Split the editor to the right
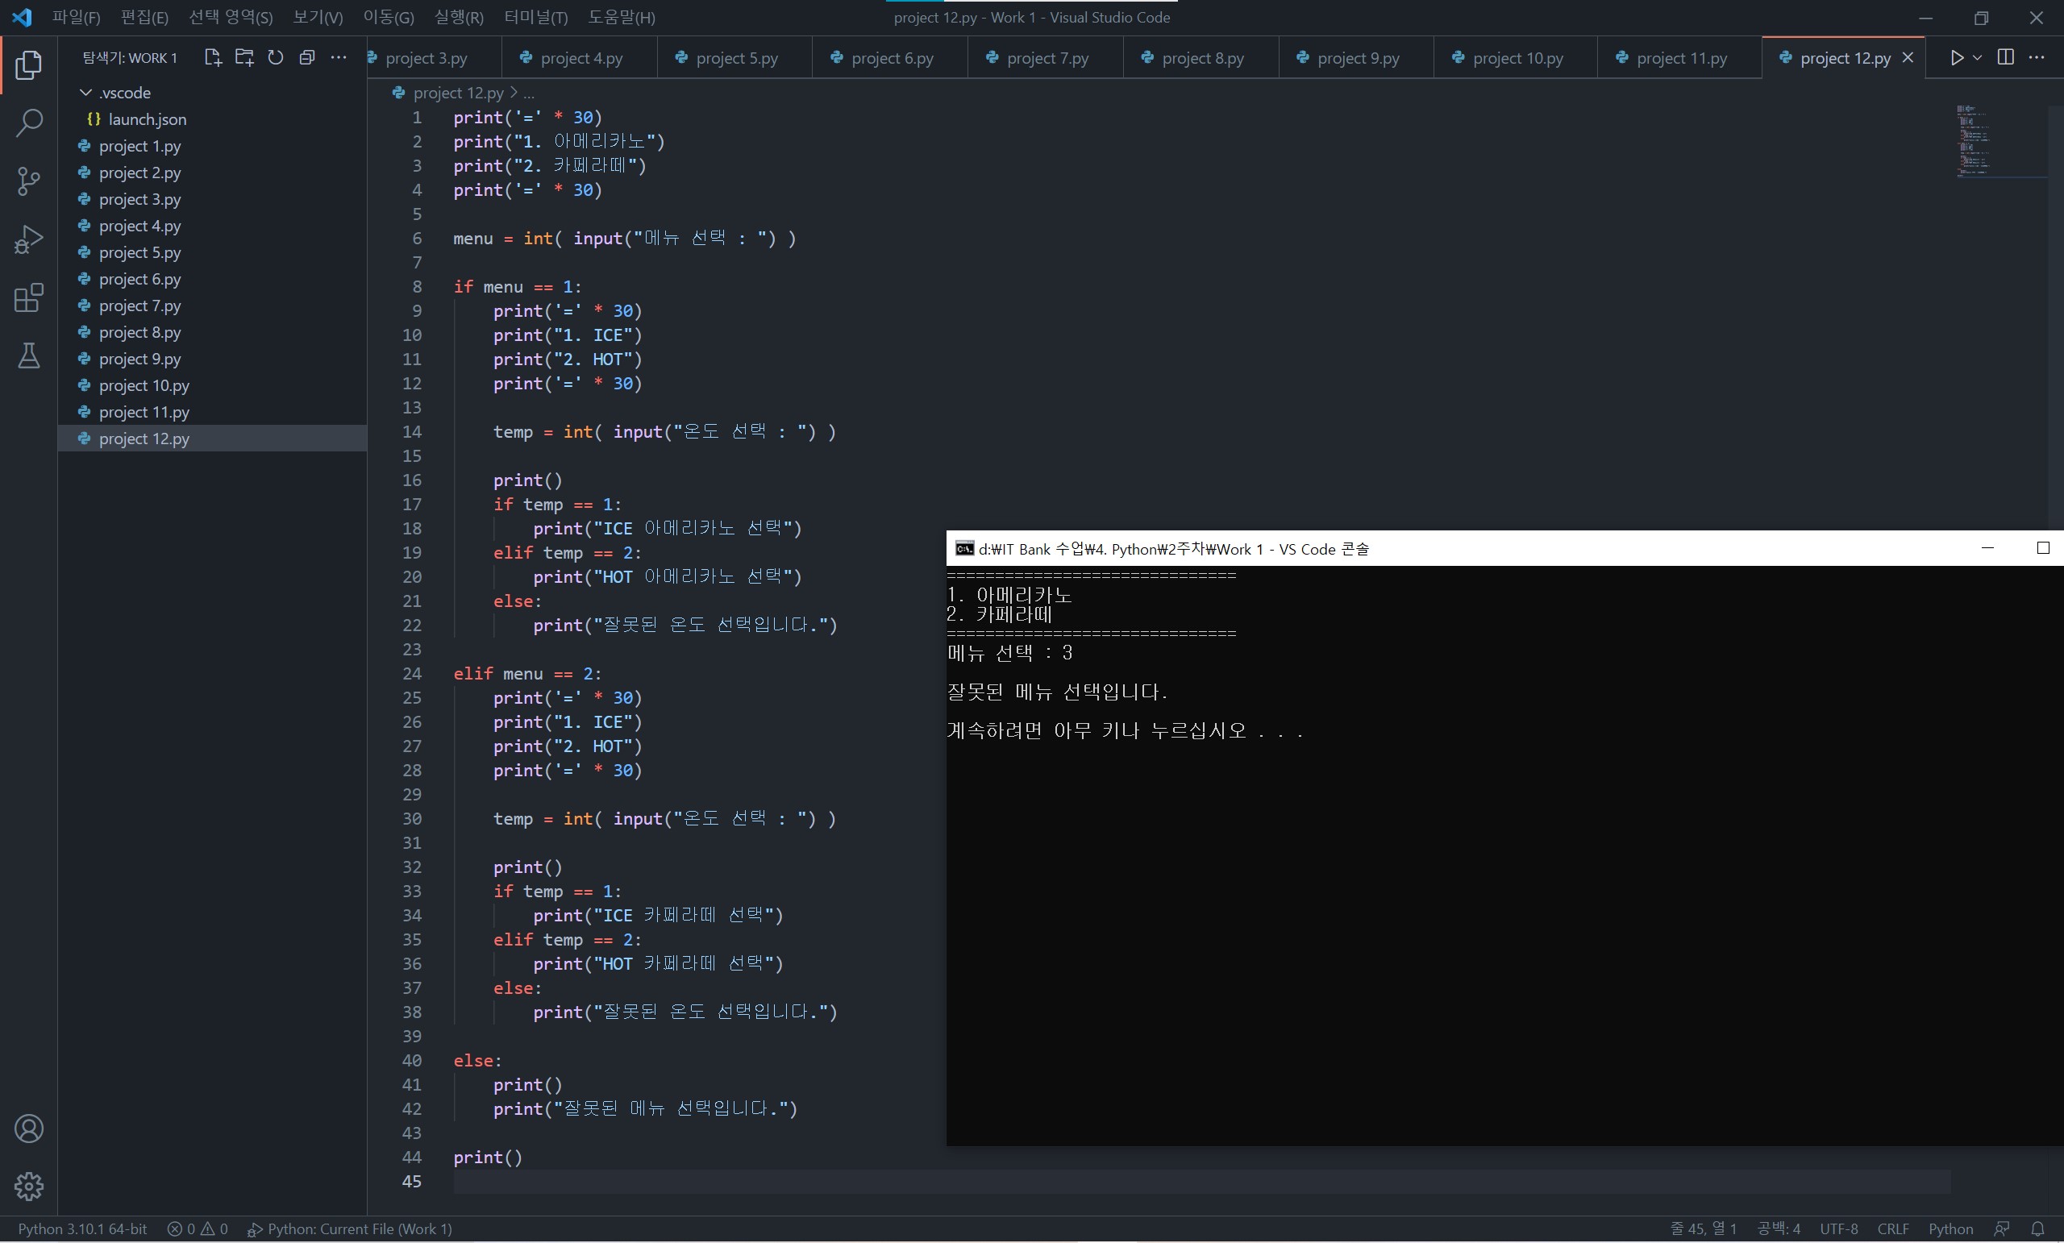2064x1243 pixels. [2005, 58]
